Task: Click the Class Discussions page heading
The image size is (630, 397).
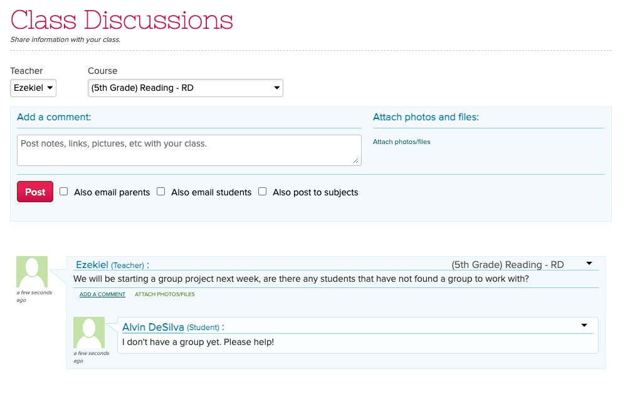Action: [122, 20]
